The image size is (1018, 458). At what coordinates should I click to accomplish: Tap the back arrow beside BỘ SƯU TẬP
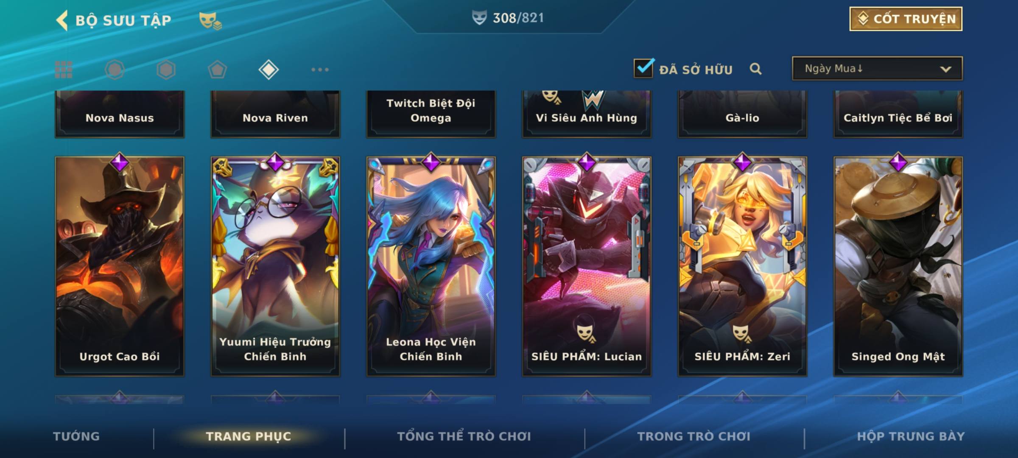coord(62,20)
